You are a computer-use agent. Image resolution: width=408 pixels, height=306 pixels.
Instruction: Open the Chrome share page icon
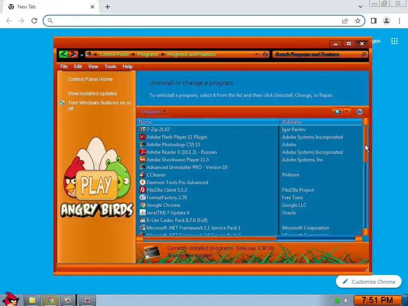[345, 21]
